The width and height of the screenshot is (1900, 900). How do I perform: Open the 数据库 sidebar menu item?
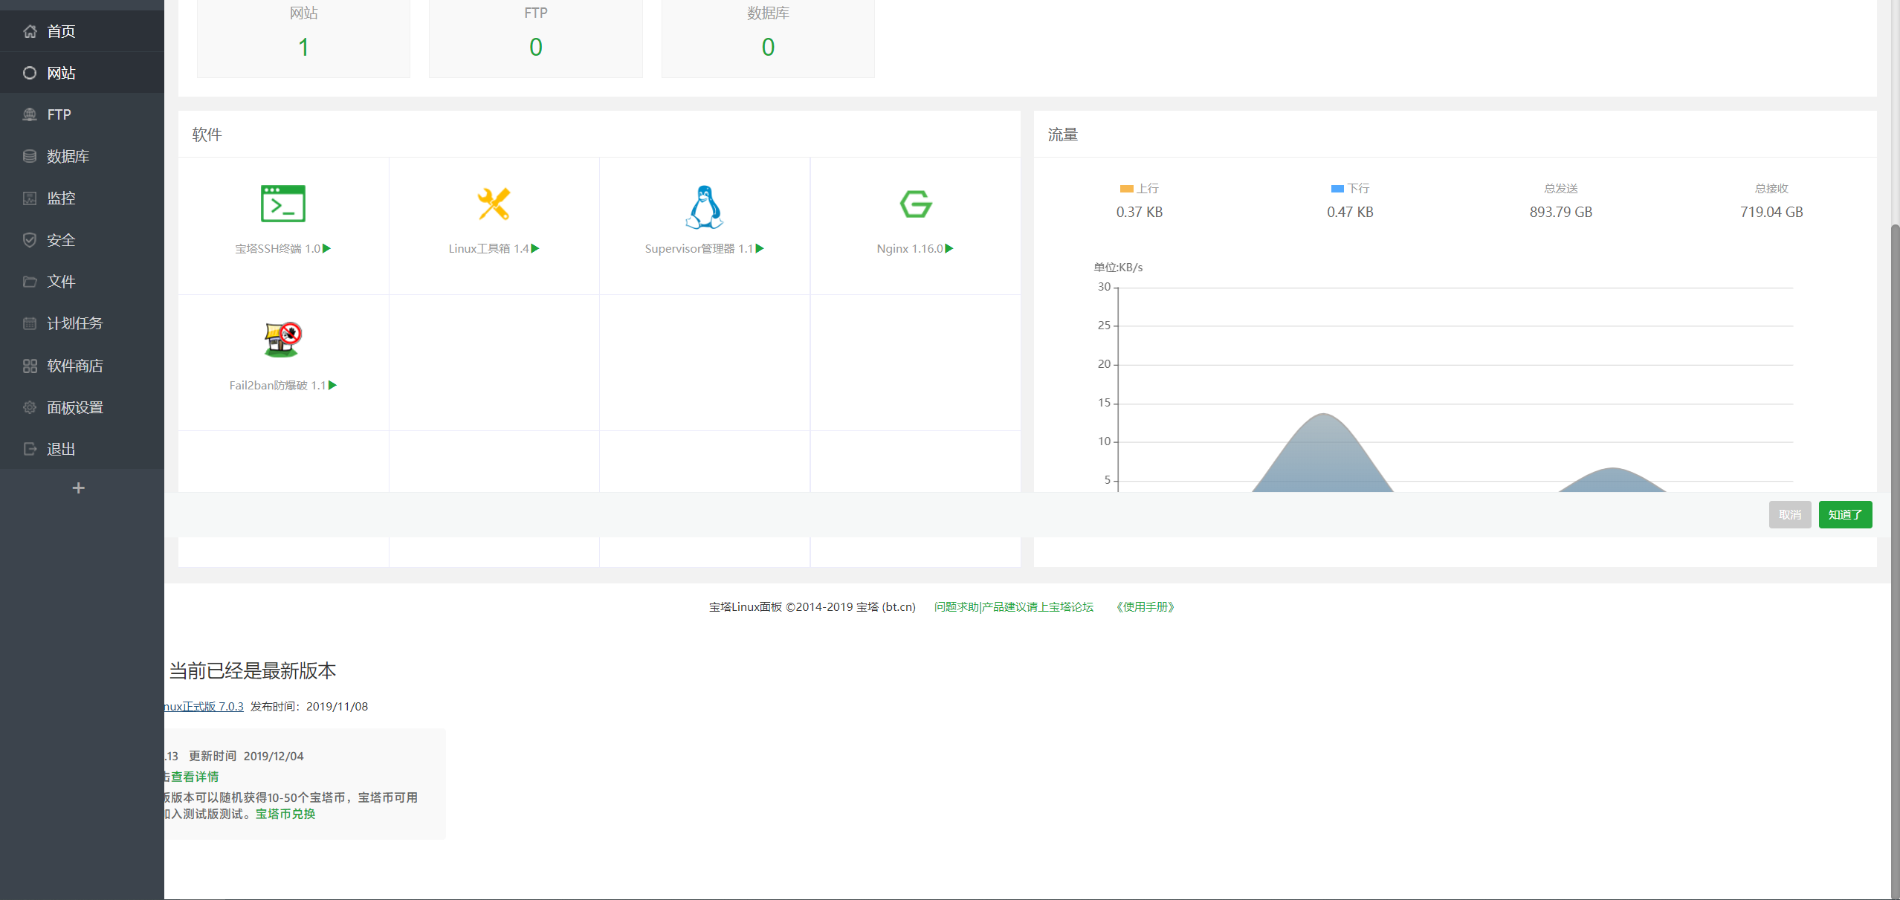82,156
